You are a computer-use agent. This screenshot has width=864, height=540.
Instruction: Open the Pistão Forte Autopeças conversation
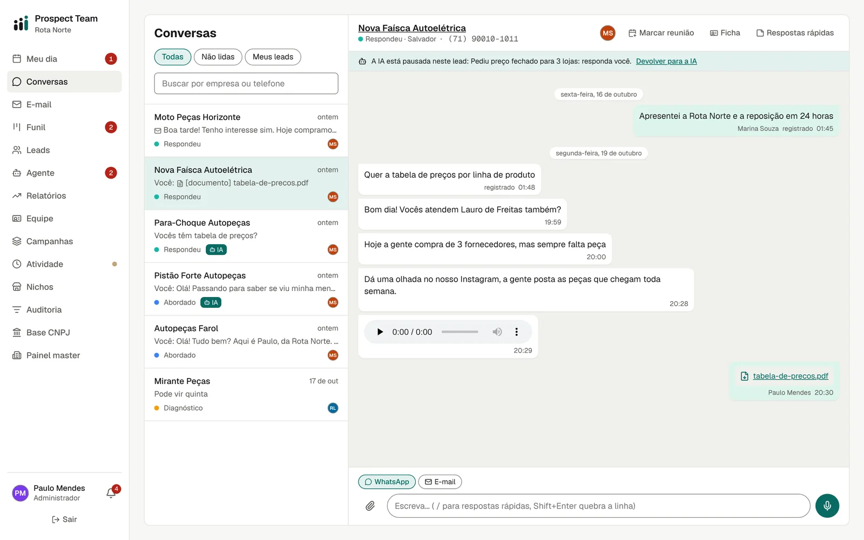[246, 289]
